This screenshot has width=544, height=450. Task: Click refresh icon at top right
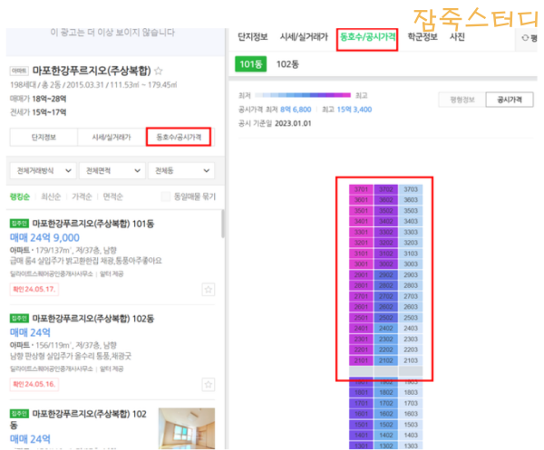pos(525,37)
